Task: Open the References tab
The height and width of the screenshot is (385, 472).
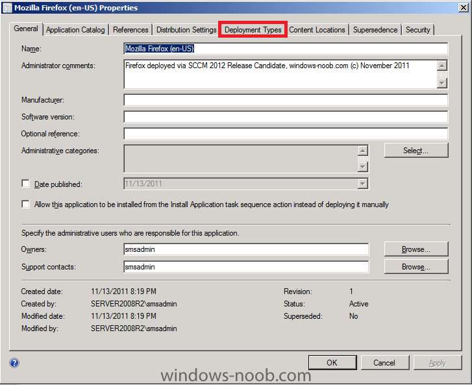Action: [130, 30]
